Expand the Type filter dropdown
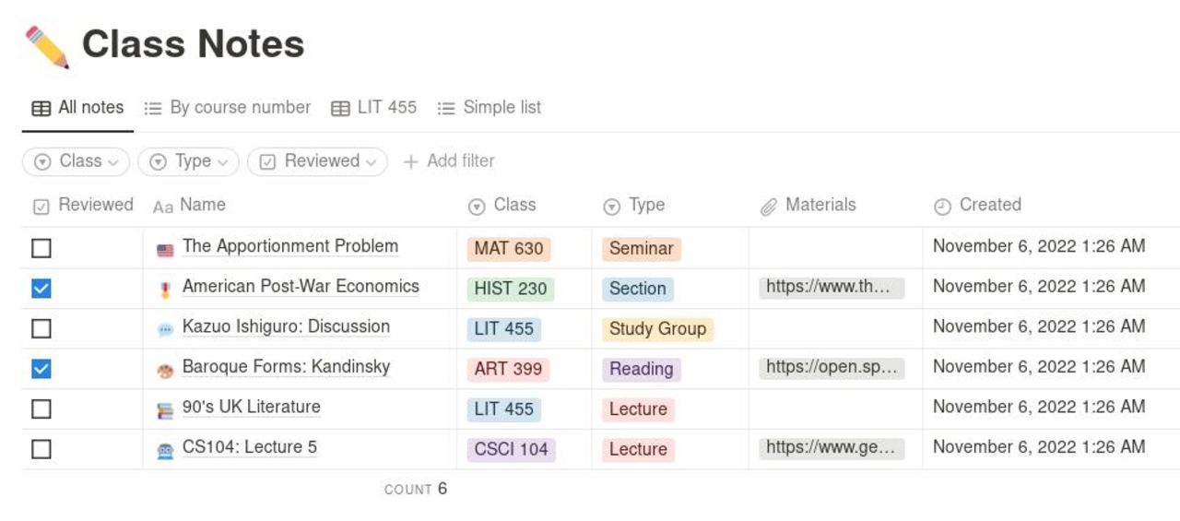 point(188,161)
